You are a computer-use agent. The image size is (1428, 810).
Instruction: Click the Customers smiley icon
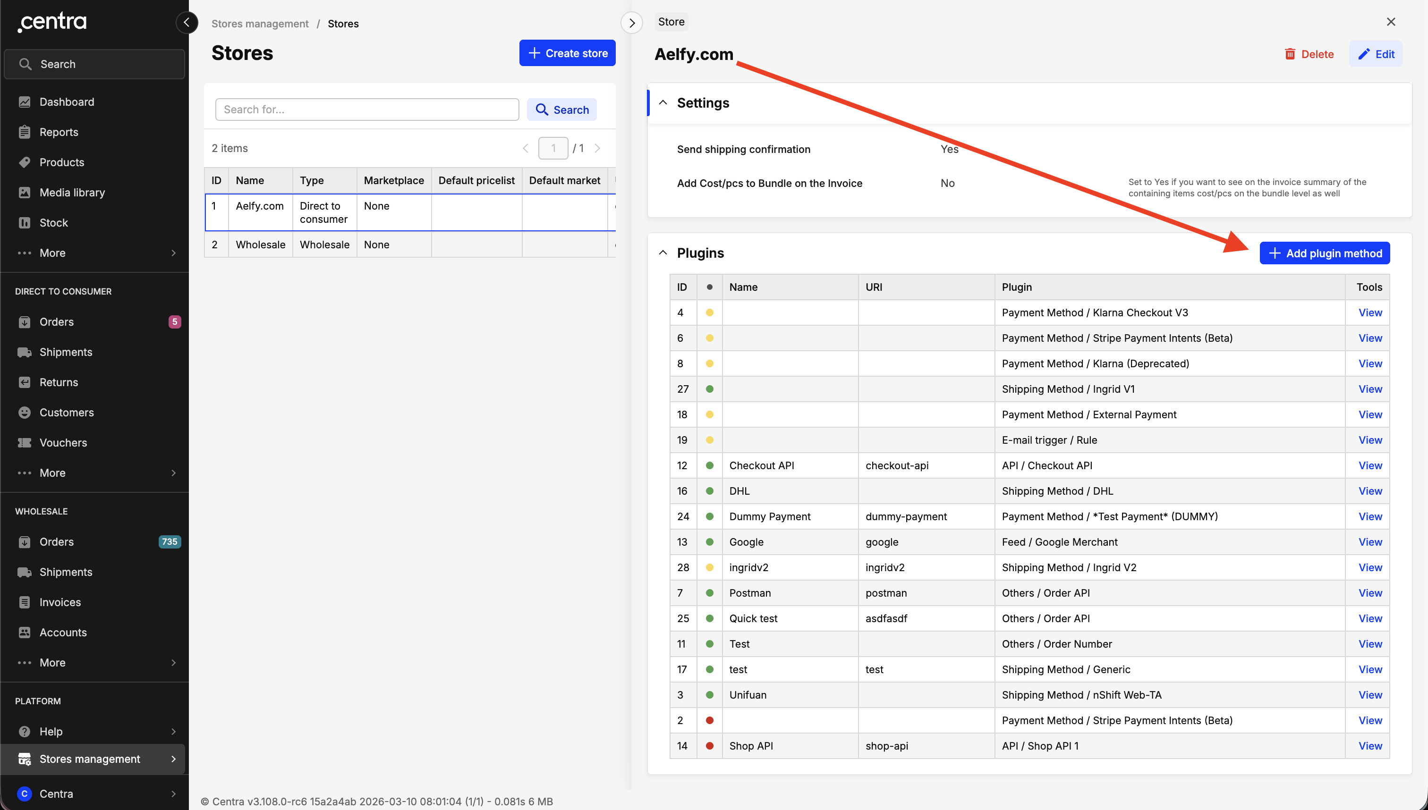24,413
